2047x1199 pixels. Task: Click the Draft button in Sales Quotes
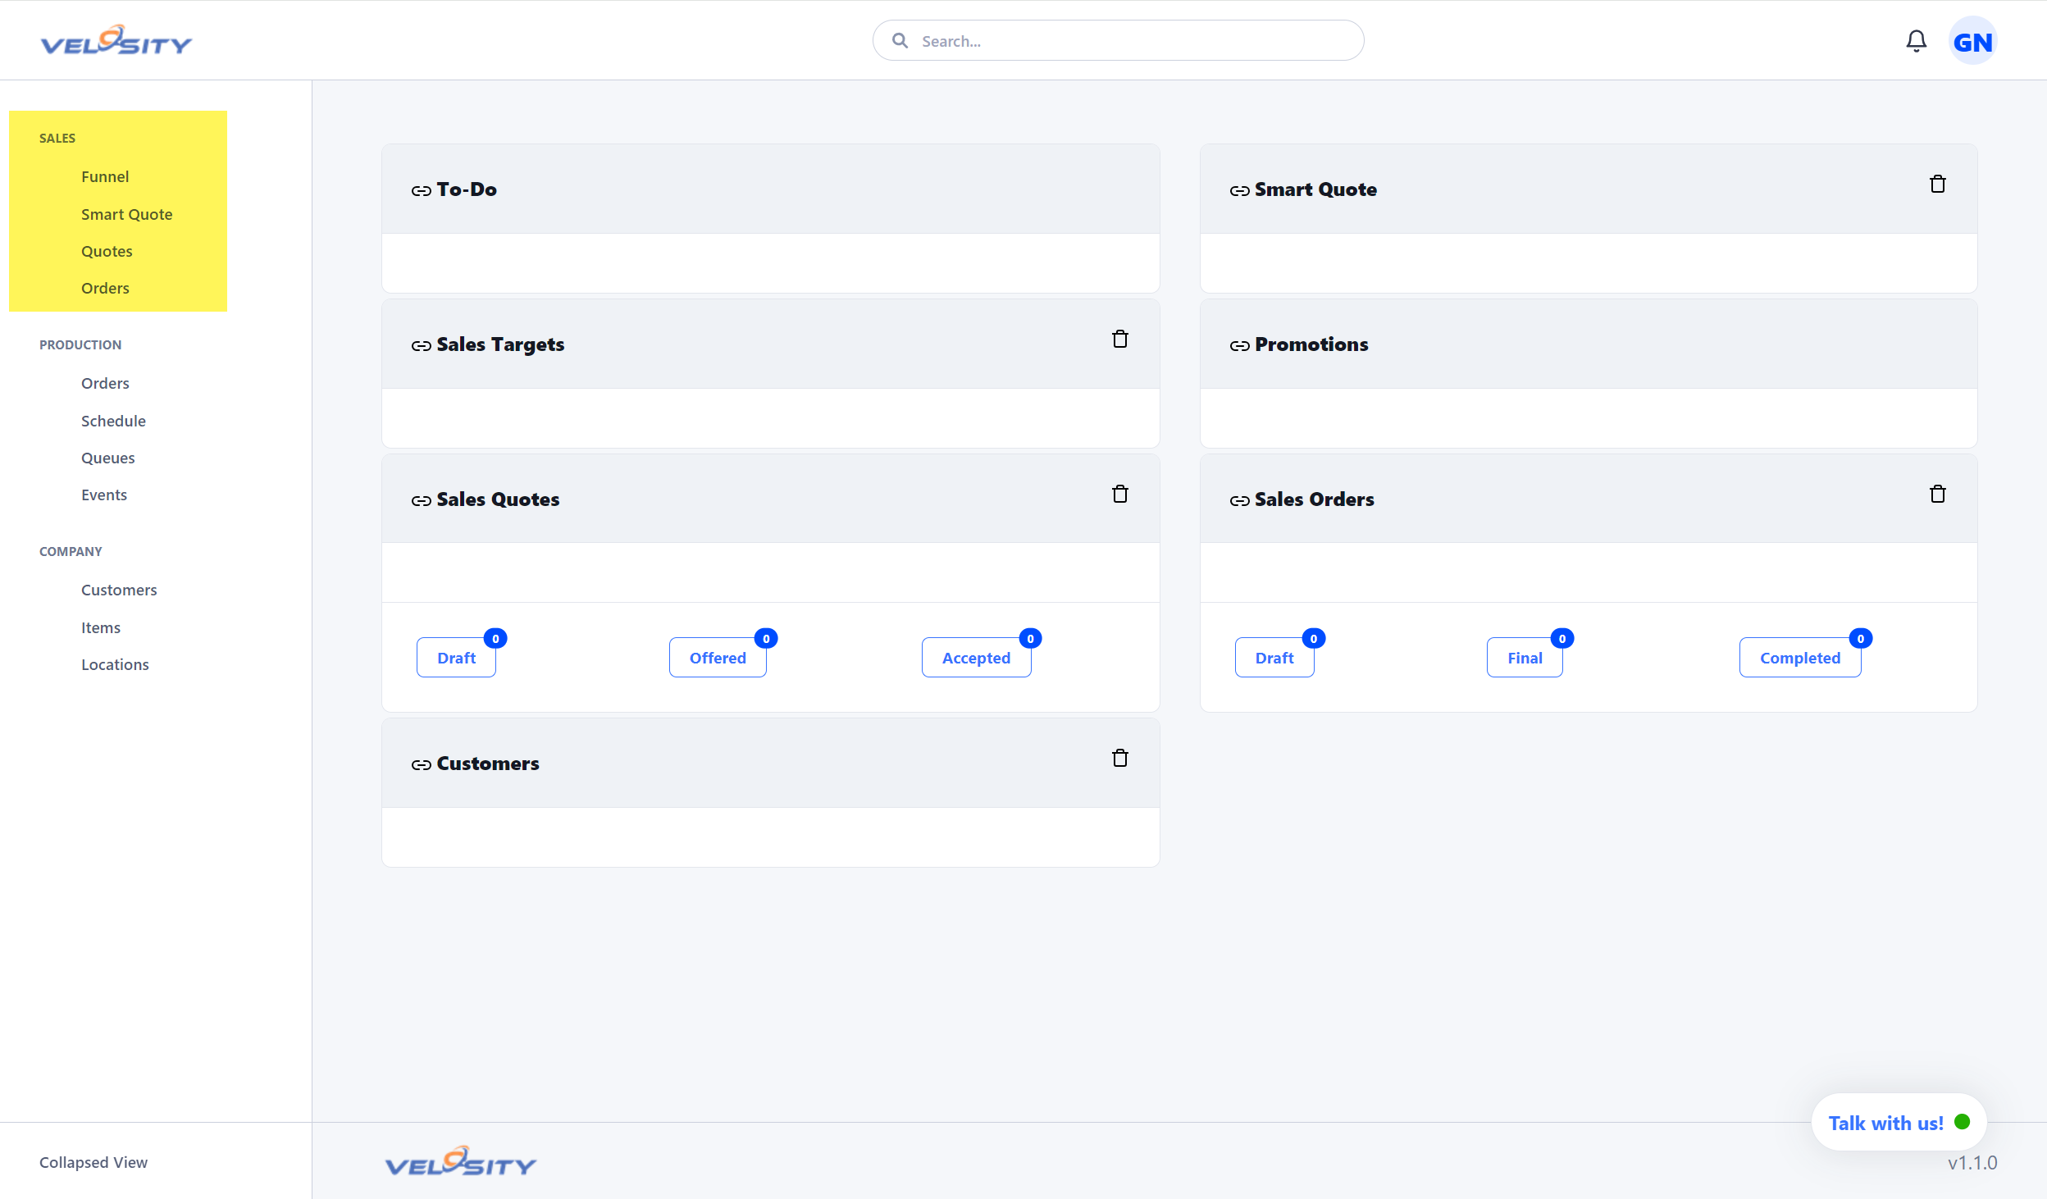click(456, 658)
